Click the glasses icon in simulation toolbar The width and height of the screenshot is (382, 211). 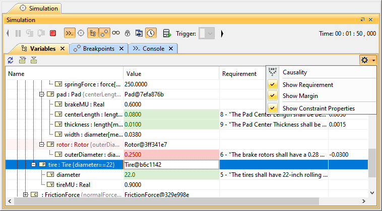pos(116,34)
